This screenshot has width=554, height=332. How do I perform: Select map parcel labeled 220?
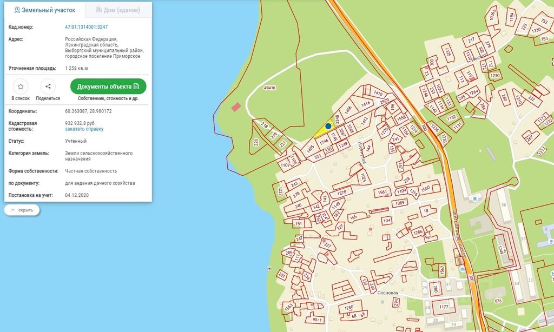[x=256, y=142]
